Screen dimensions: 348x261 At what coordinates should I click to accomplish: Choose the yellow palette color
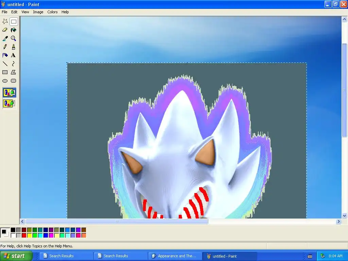[29, 235]
